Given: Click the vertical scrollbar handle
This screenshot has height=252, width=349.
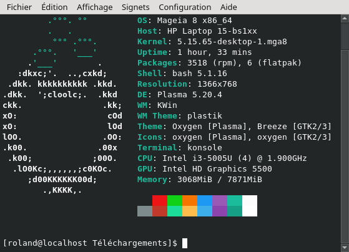Looking at the screenshot, I should pyautogui.click(x=345, y=147).
